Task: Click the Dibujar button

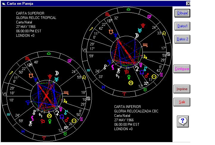Action: click(182, 13)
